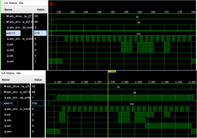Expand adc_driv...a_w bus in upper ILA panel
197x138 pixels.
[x=4, y=22]
